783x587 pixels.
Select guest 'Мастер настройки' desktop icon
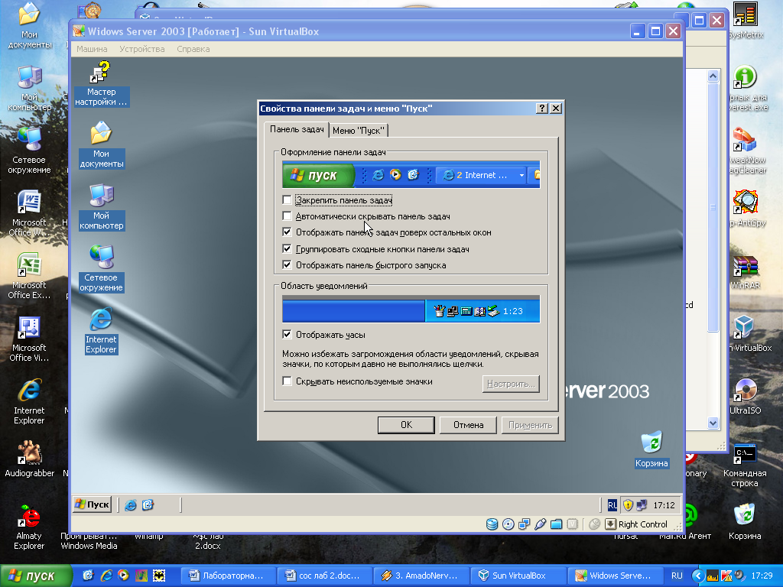[x=101, y=83]
